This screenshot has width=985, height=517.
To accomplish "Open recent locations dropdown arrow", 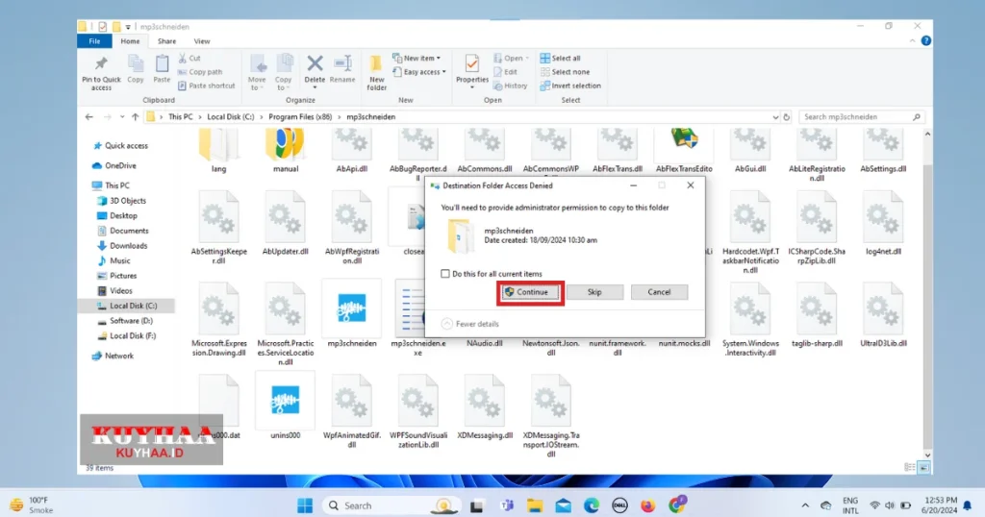I will (x=122, y=117).
